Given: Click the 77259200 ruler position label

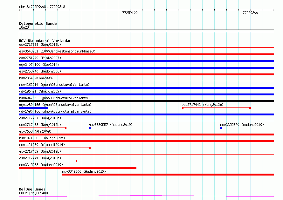Looking at the screenshot, I should coord(250,13).
